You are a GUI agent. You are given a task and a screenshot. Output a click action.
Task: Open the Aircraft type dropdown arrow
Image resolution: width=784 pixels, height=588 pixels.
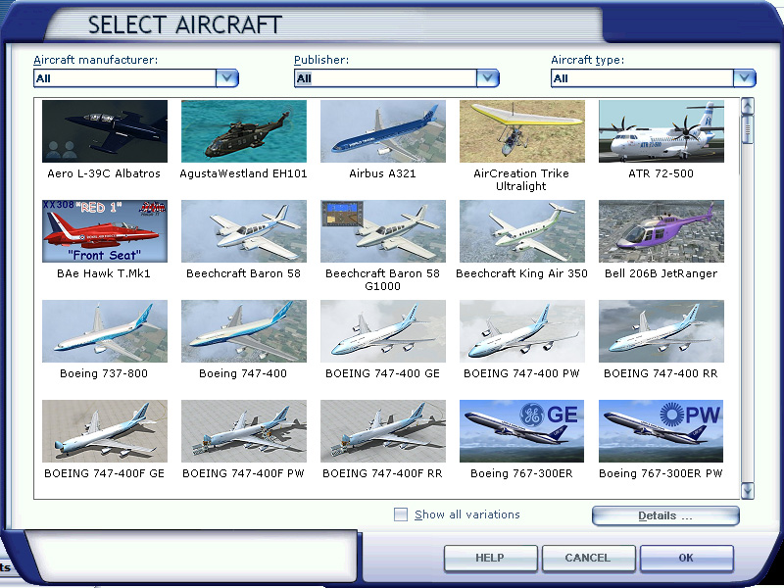745,78
